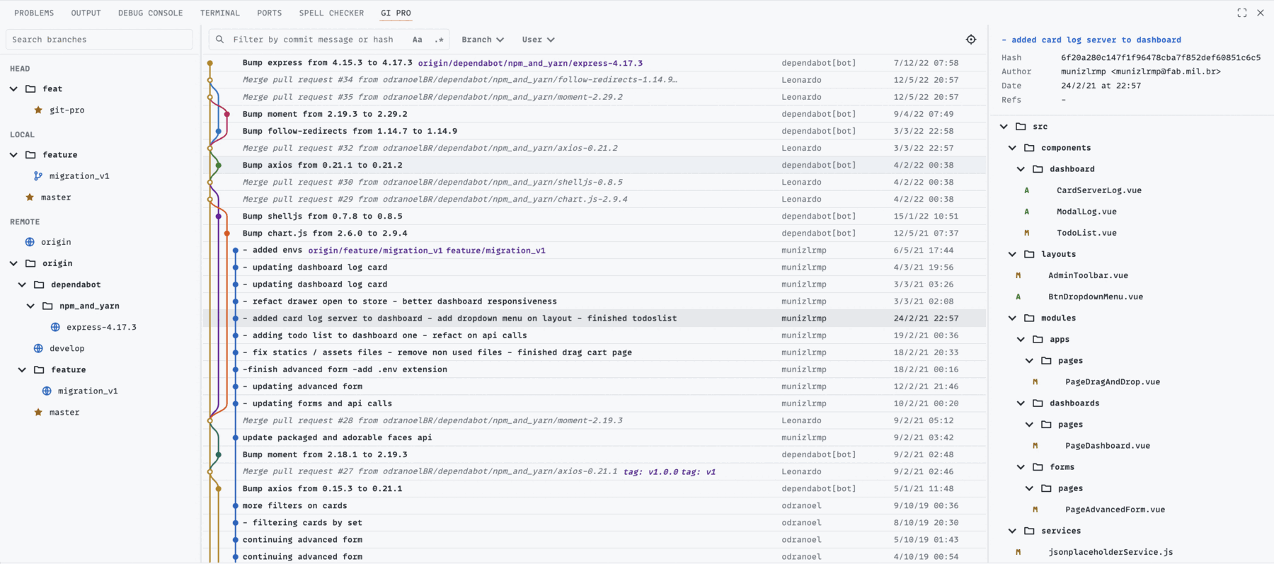Open the TERMINAL tab

[220, 13]
